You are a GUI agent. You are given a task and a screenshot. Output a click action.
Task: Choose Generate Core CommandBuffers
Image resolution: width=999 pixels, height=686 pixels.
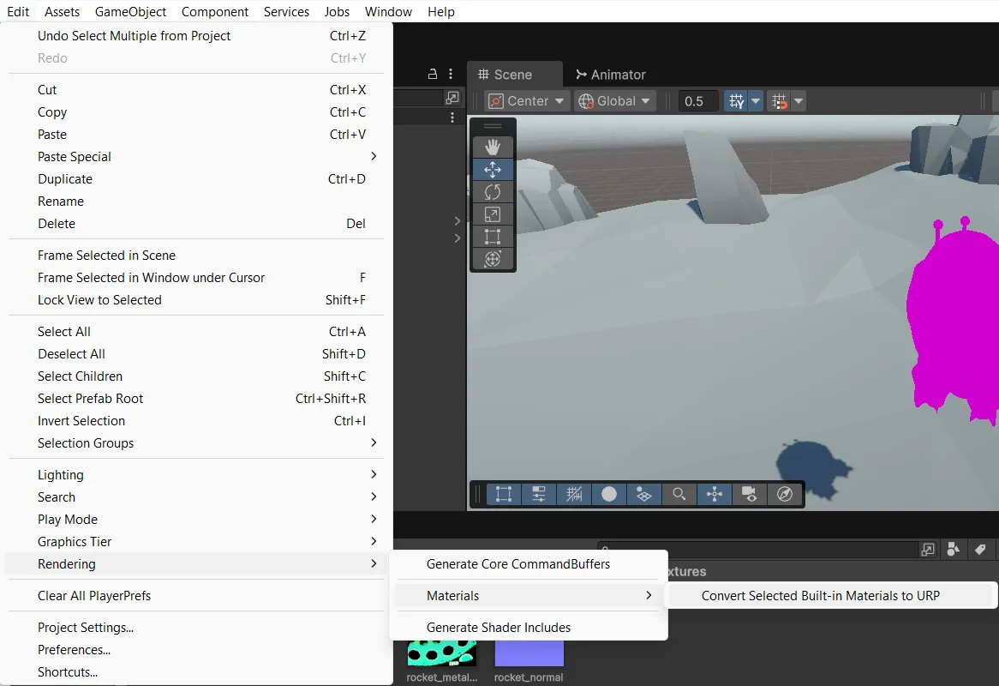(529, 564)
